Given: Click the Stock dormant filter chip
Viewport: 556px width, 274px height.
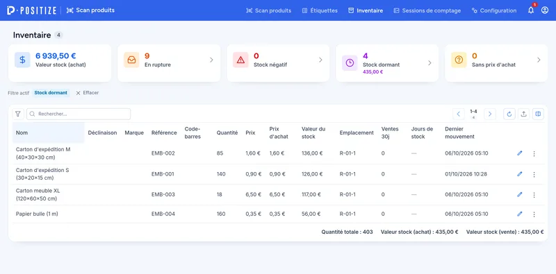Looking at the screenshot, I should 51,93.
